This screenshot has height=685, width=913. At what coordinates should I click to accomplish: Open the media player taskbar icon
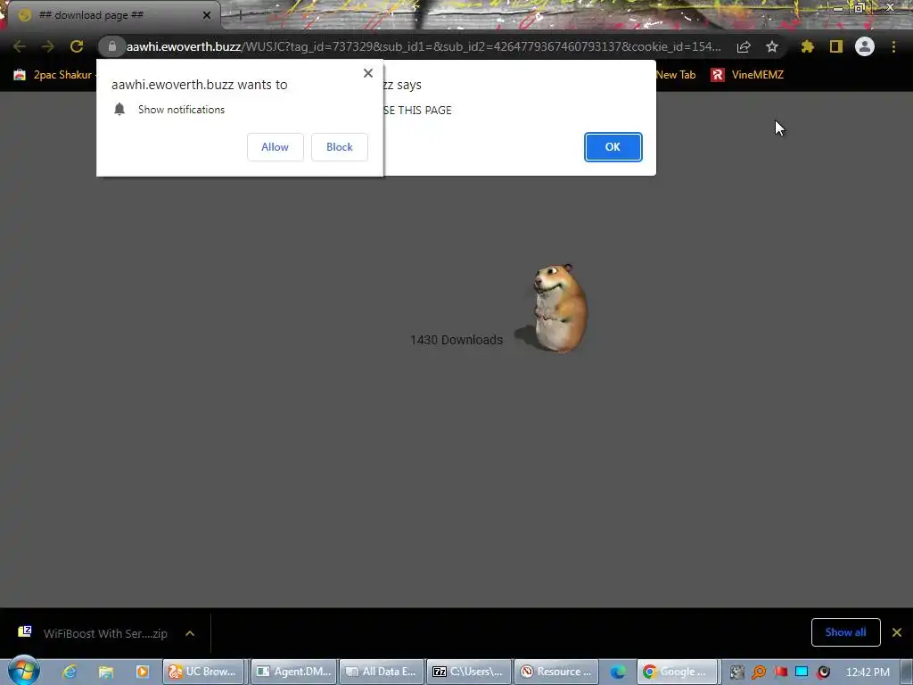click(142, 672)
